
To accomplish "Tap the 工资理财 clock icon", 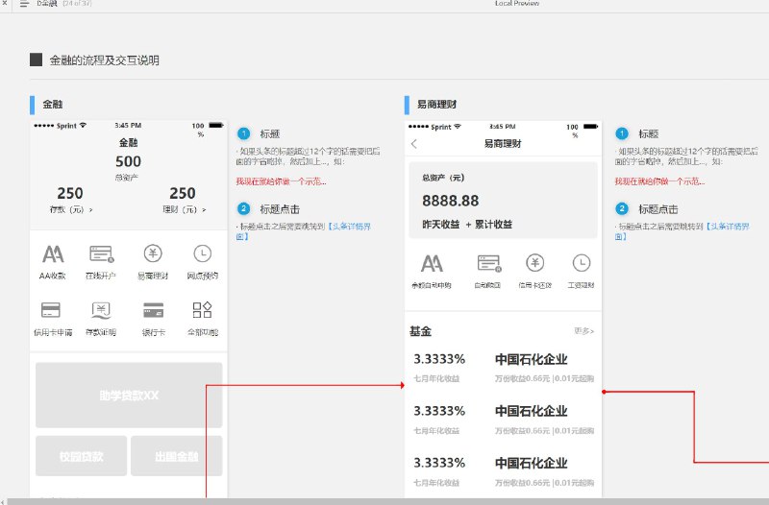I will pyautogui.click(x=582, y=263).
